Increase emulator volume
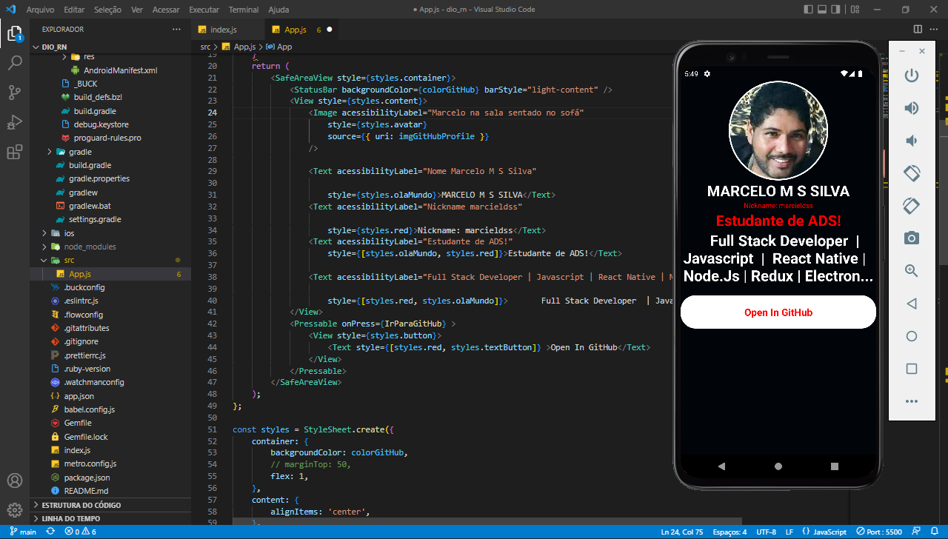 [912, 107]
